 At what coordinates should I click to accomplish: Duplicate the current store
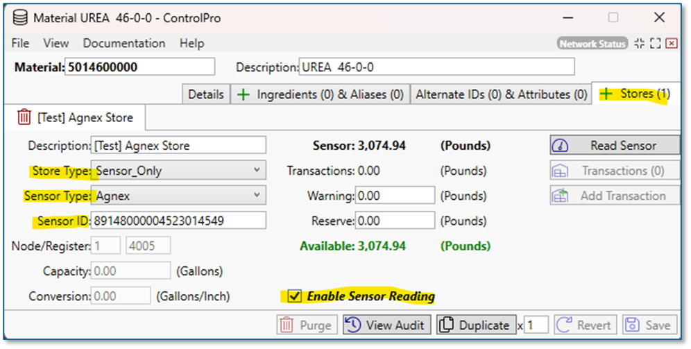tap(476, 325)
